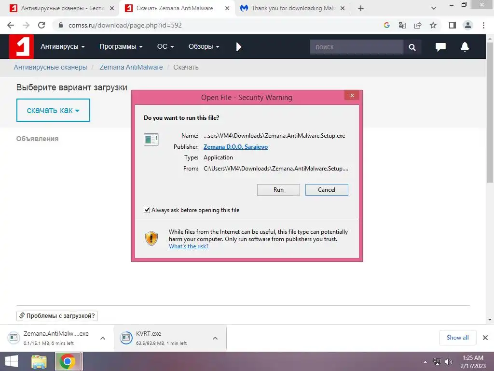Click the site search magnifier icon

pos(412,47)
